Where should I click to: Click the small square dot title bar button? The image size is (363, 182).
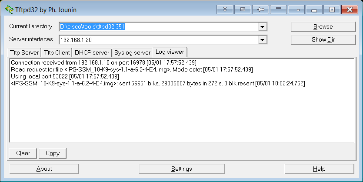(x=296, y=10)
